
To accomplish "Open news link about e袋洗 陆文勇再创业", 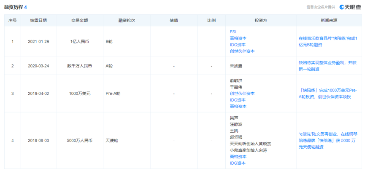I will 328,141.
